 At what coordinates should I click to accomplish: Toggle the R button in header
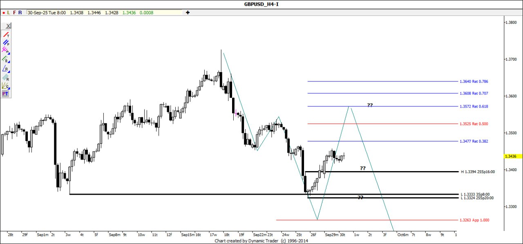coord(20,13)
